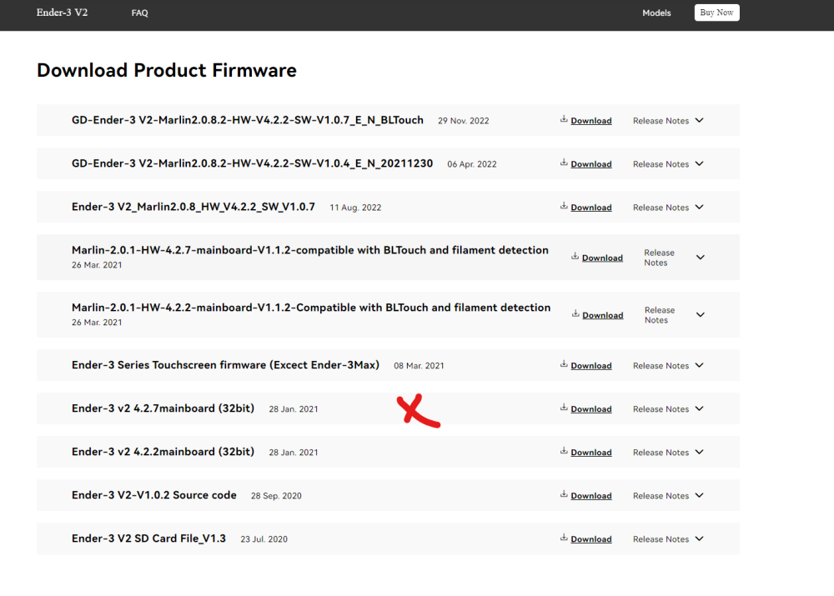Expand Release Notes for SD Card File_V1.3

click(x=699, y=539)
